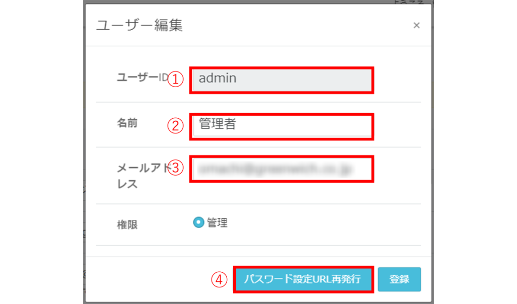Click the メールアドレス label text
517x304 pixels.
click(136, 176)
